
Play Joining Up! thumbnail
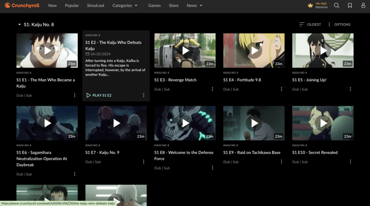coord(323,51)
